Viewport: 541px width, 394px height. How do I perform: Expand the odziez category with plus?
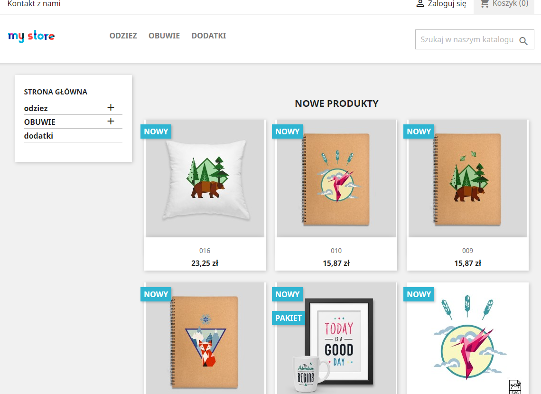coord(111,108)
